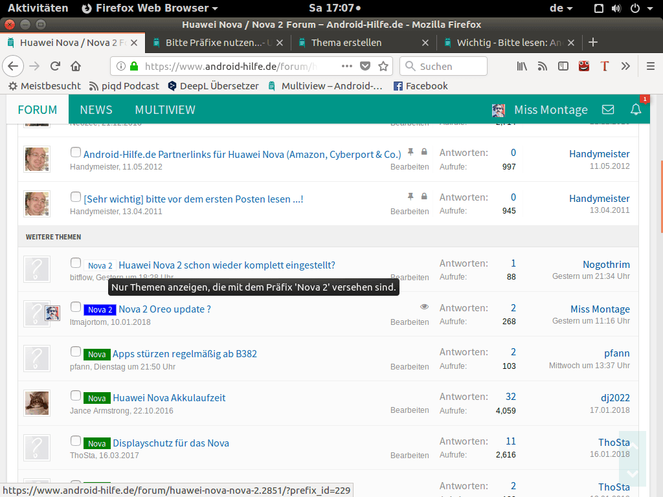663x497 pixels.
Task: Click the red T extension icon
Action: point(605,67)
